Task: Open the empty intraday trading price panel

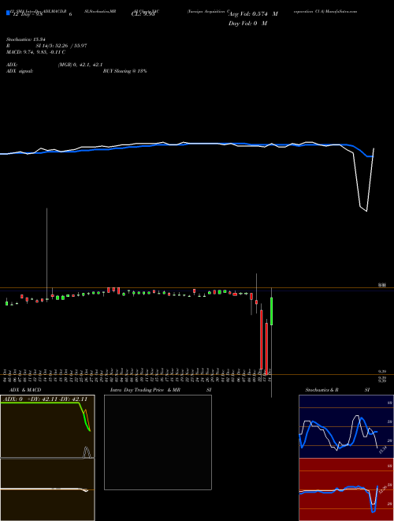Action: [158, 442]
